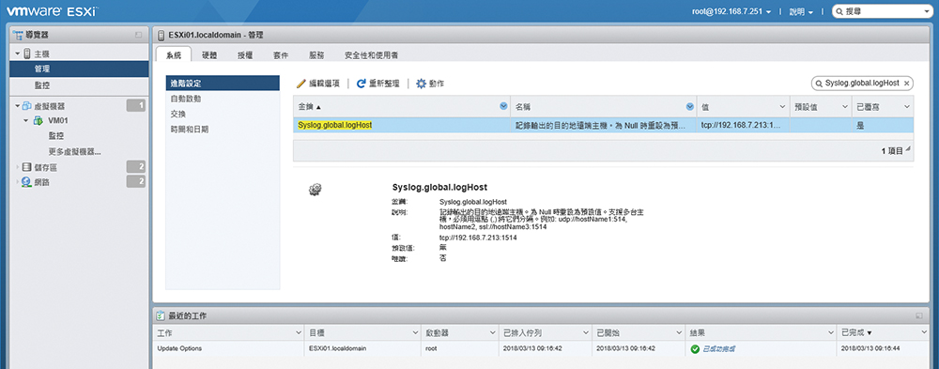Expand the Networking tree node
Image resolution: width=939 pixels, height=369 pixels.
pyautogui.click(x=18, y=181)
